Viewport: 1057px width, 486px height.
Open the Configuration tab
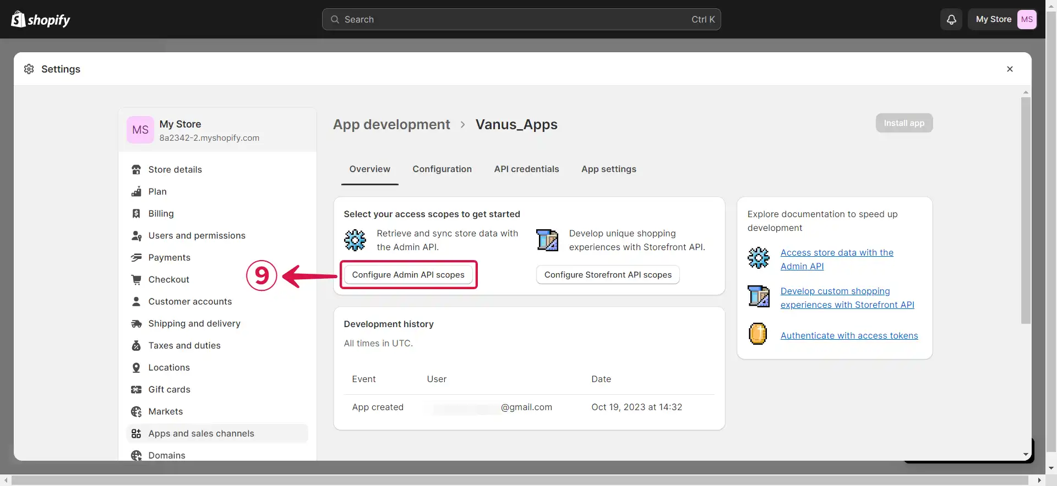(x=442, y=169)
